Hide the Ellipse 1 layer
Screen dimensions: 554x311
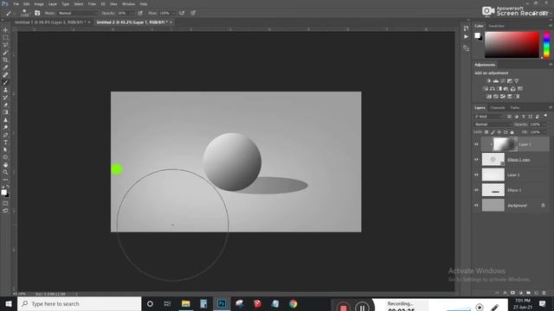click(x=476, y=190)
